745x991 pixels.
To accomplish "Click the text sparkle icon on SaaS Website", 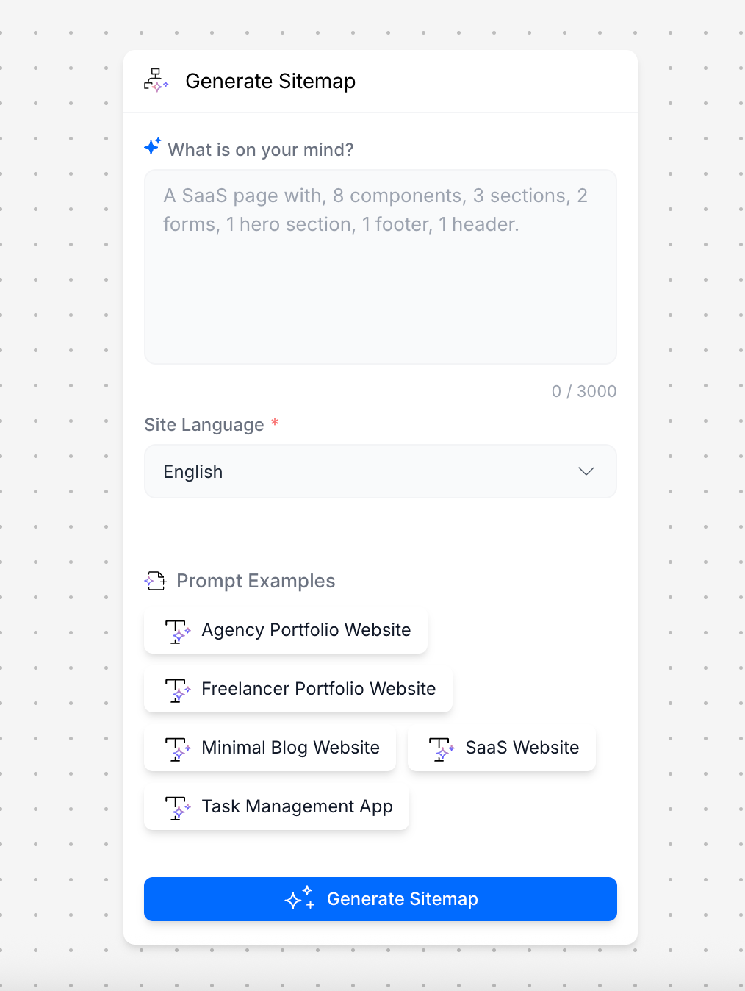I will (x=442, y=748).
